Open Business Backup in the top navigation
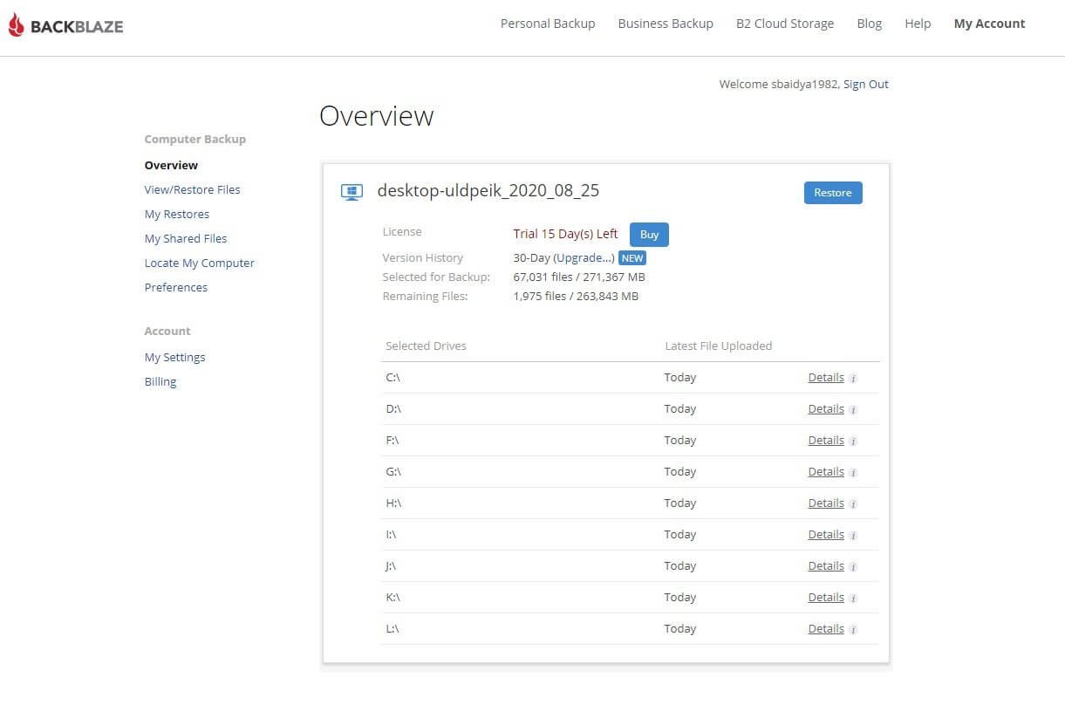Screen dimensions: 1065x705 tap(666, 24)
